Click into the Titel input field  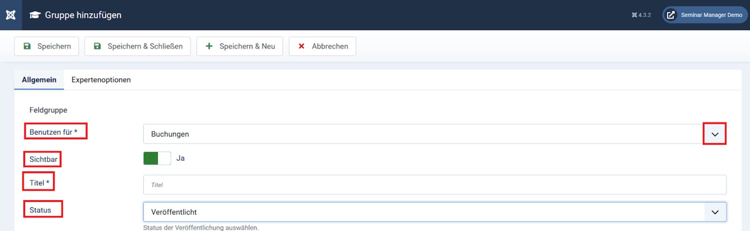(x=434, y=185)
